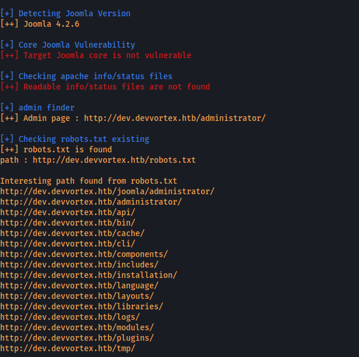Click the dev.devvortex.htb/libraries/ URL

82,306
